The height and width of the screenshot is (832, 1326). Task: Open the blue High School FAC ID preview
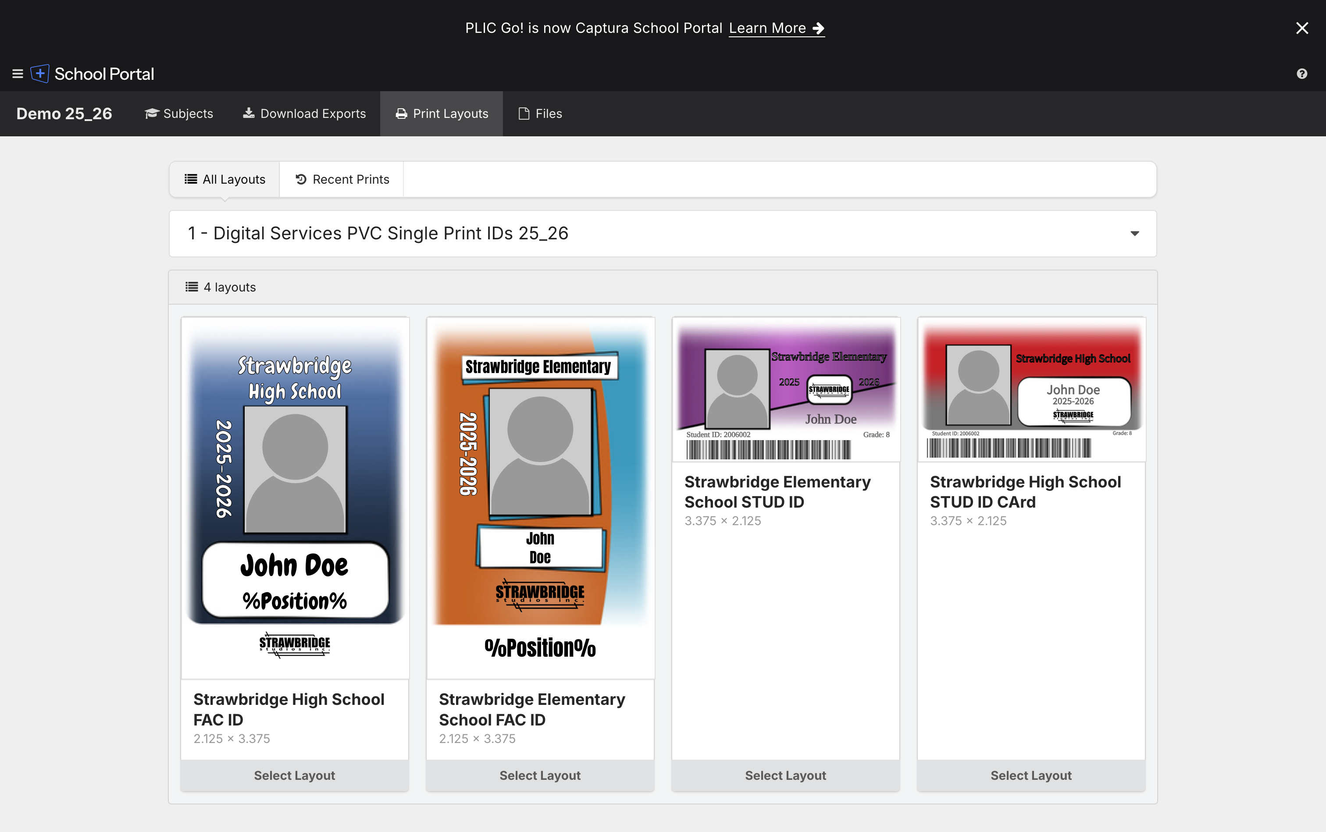pyautogui.click(x=295, y=498)
